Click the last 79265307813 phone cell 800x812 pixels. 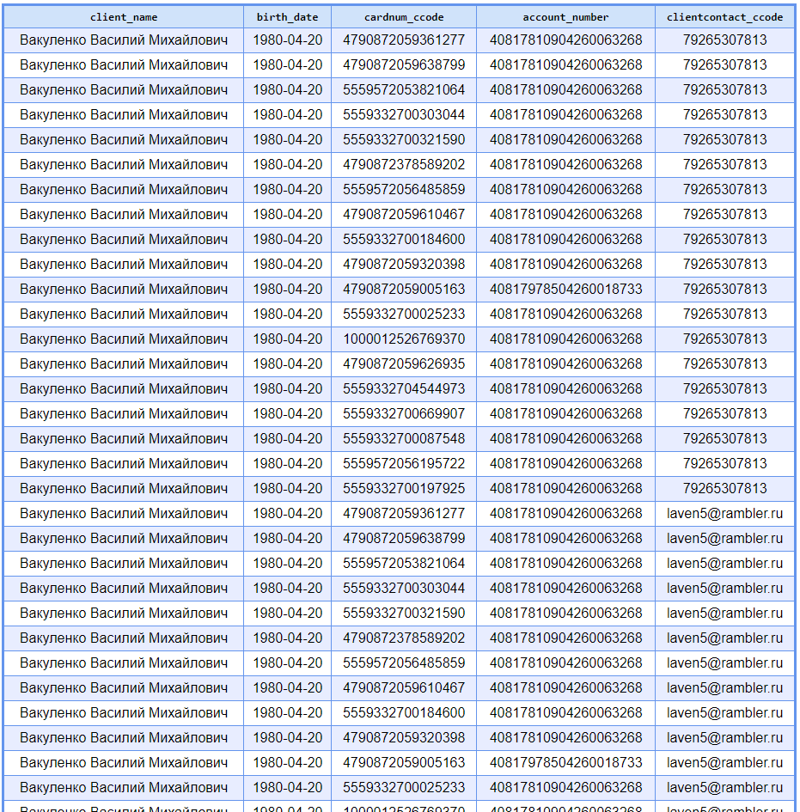pos(724,488)
